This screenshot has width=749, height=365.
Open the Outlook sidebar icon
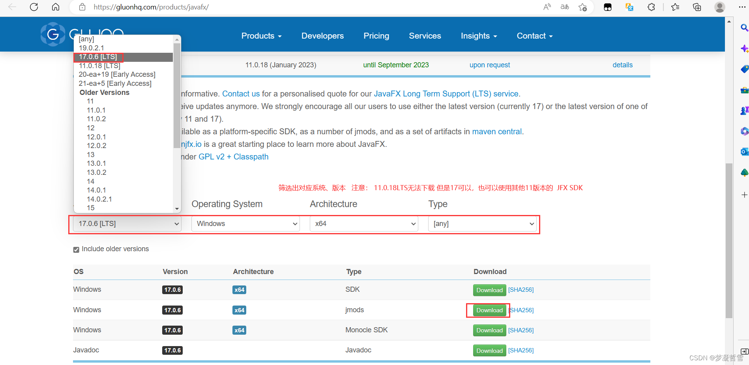tap(744, 152)
